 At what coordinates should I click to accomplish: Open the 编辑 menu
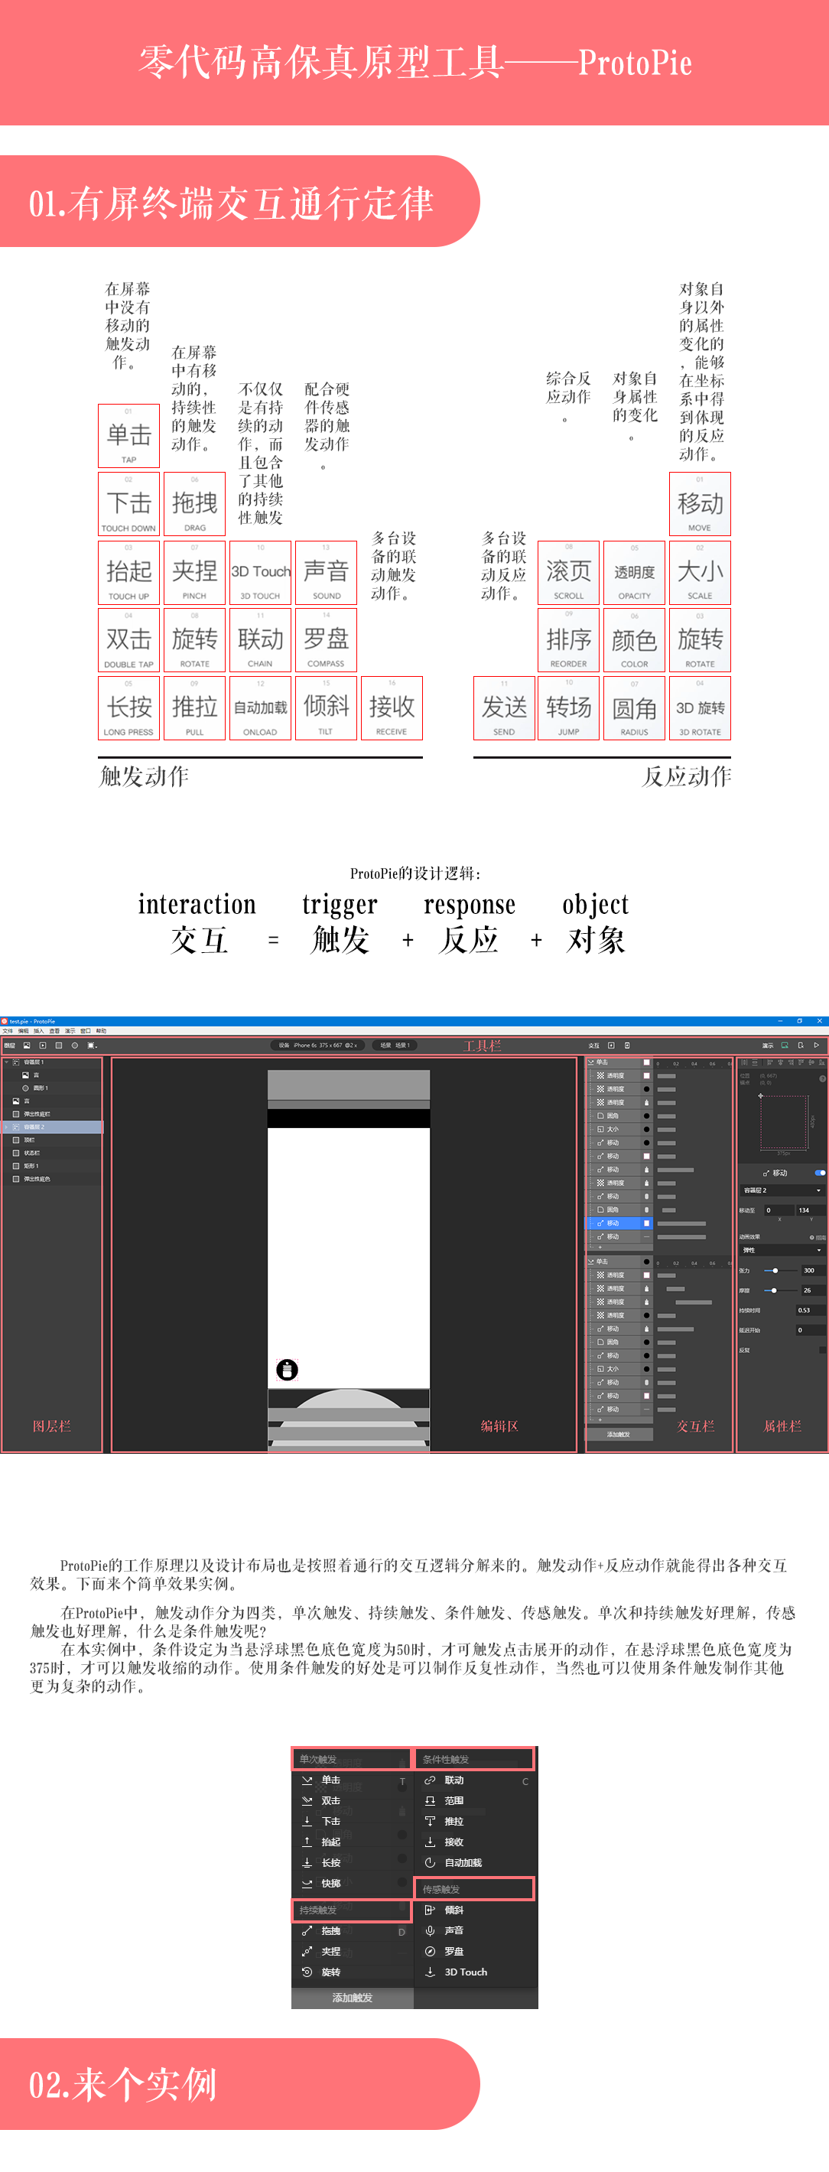[23, 1031]
